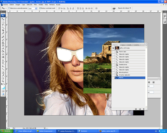167x133 pixels.
Task: Swap foreground and background colors icon
Action: (x=4, y=84)
